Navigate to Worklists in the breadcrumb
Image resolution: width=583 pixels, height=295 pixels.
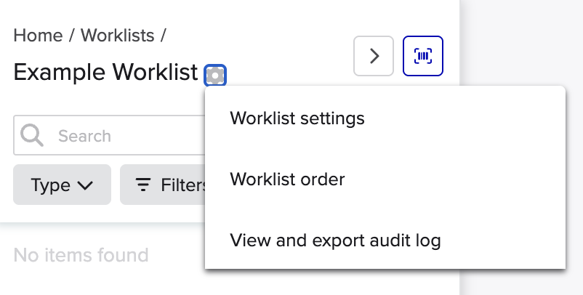117,35
